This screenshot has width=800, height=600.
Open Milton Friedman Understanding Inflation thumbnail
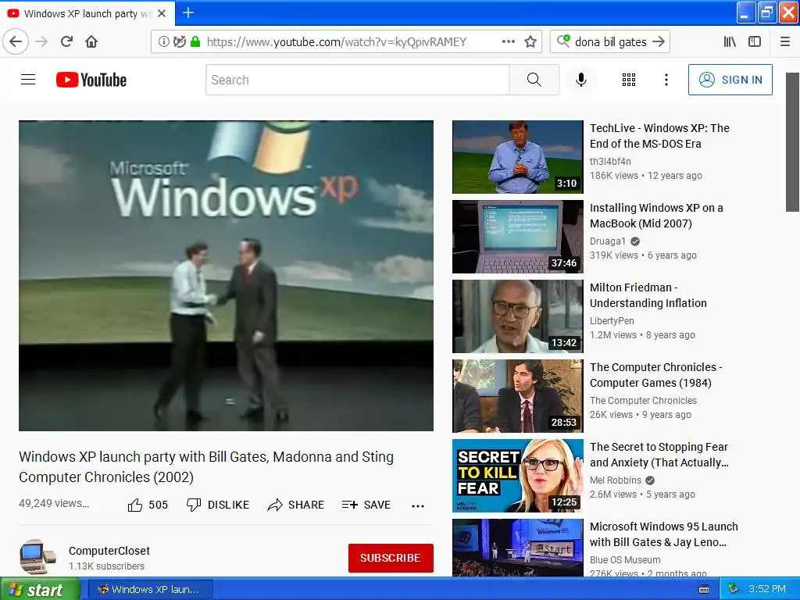point(517,316)
